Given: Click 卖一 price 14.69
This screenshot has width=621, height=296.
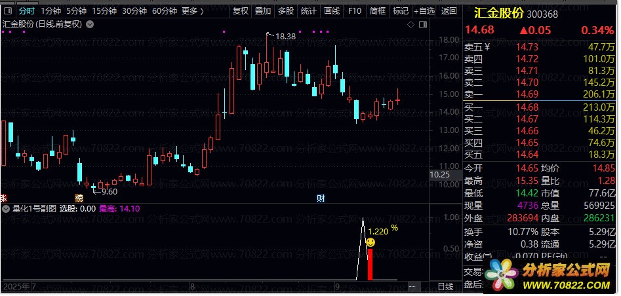Looking at the screenshot, I should coord(527,94).
